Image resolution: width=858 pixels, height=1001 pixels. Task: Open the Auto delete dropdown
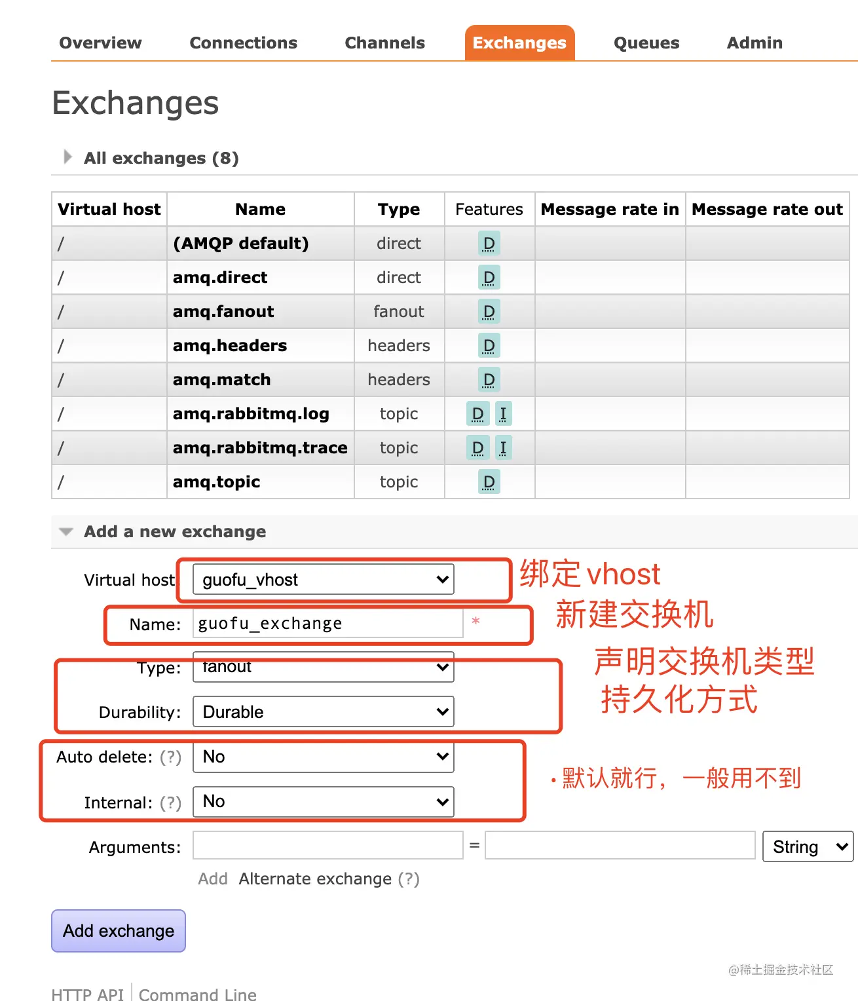pyautogui.click(x=324, y=757)
